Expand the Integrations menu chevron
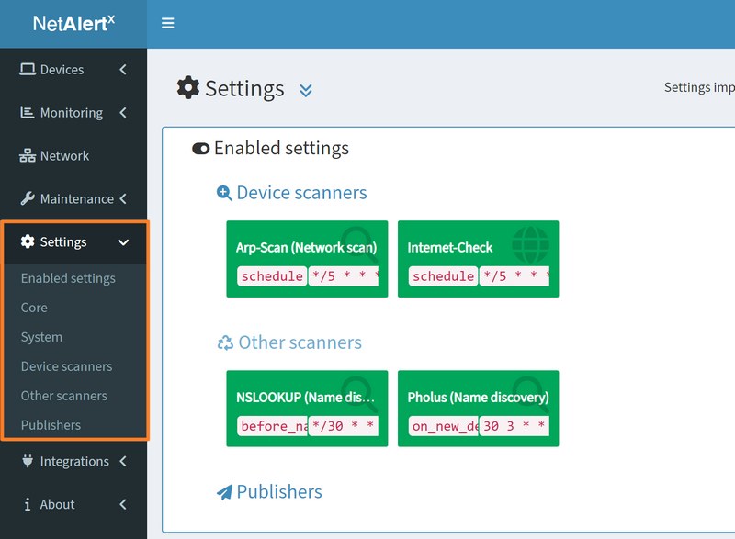 click(123, 461)
